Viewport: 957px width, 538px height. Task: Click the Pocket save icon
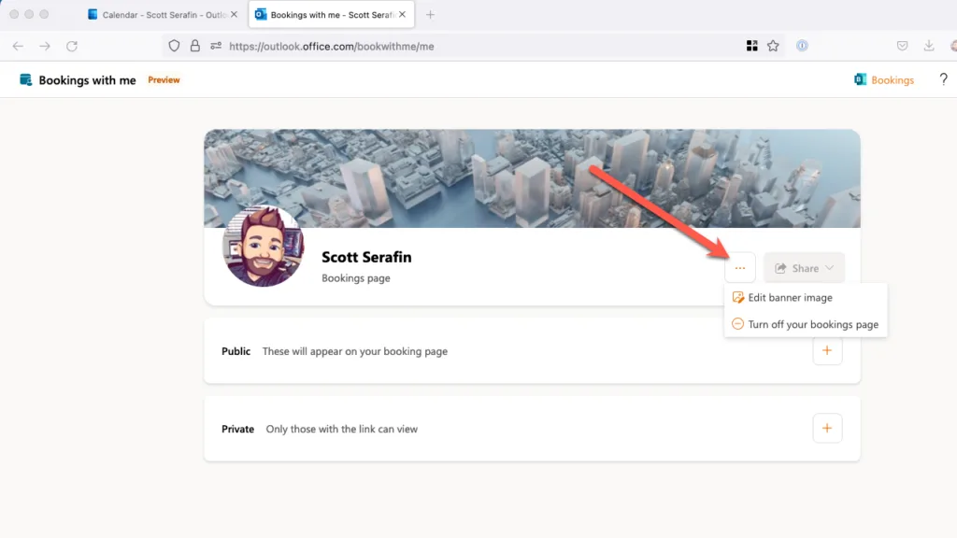[902, 46]
